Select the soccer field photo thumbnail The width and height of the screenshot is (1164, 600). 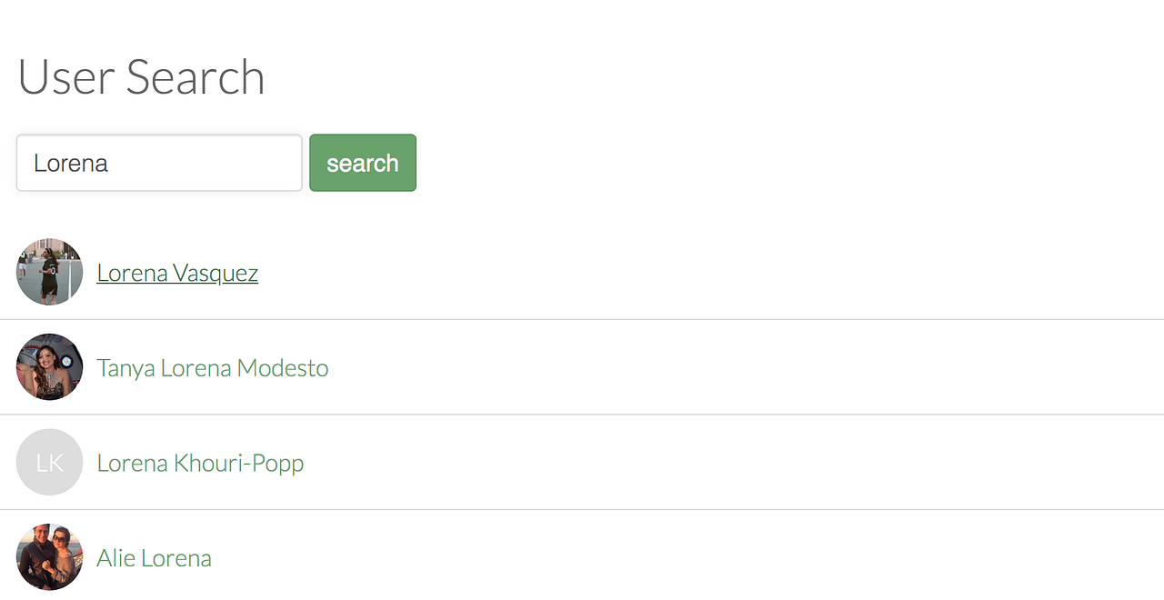pyautogui.click(x=49, y=272)
